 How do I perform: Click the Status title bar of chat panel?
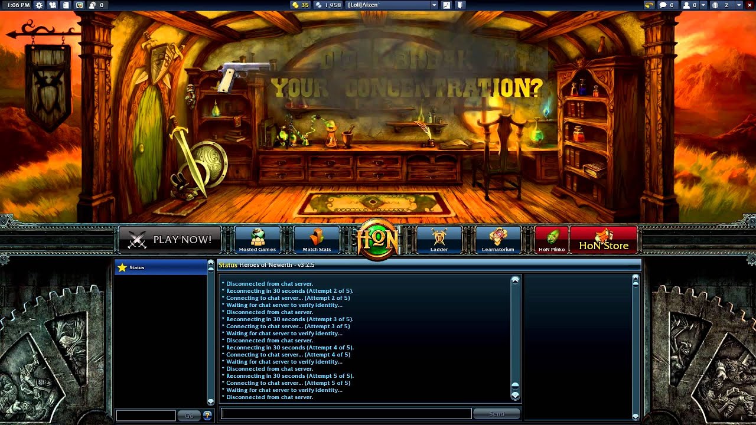[x=429, y=265]
